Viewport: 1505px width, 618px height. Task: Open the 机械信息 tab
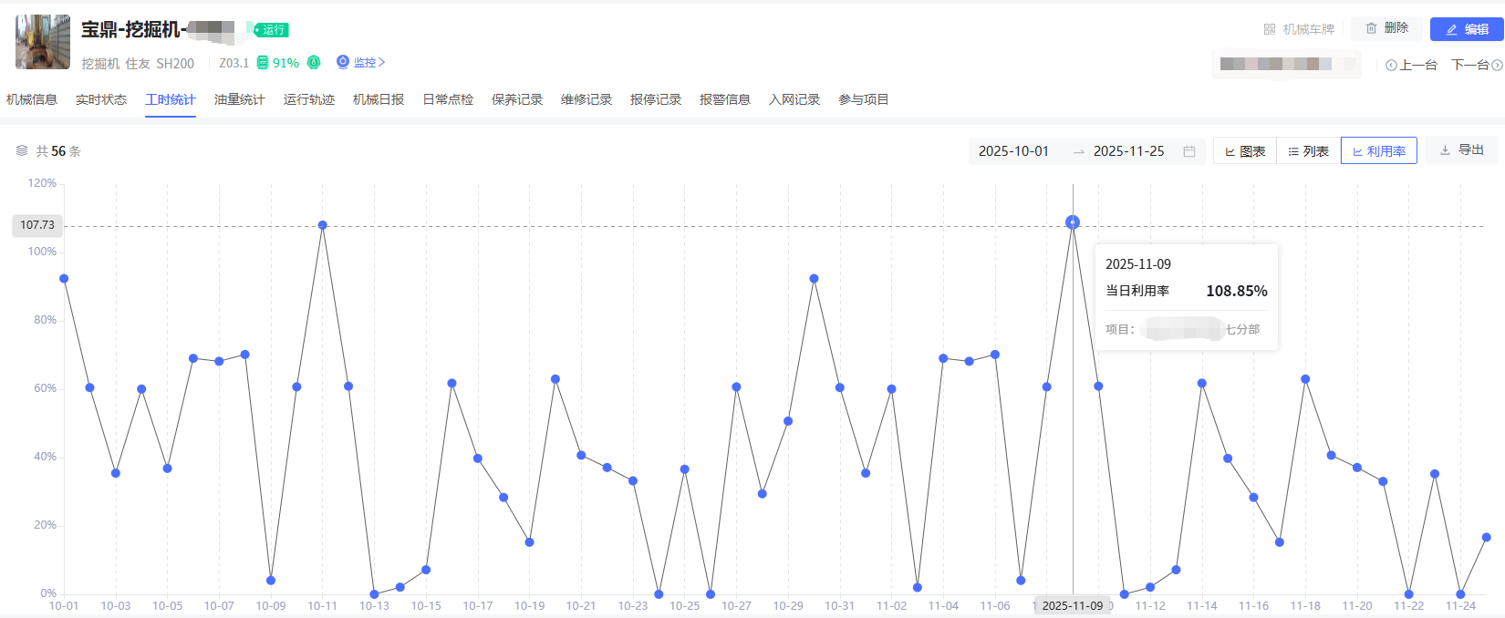point(32,99)
